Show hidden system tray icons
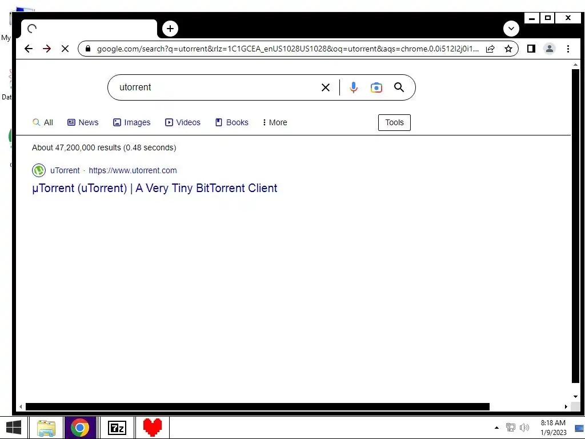 [496, 428]
